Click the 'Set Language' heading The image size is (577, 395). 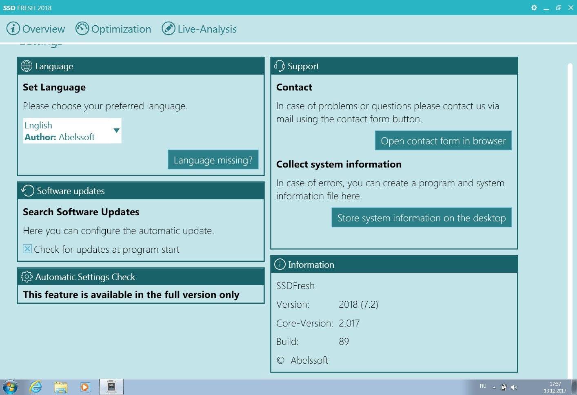click(x=54, y=87)
